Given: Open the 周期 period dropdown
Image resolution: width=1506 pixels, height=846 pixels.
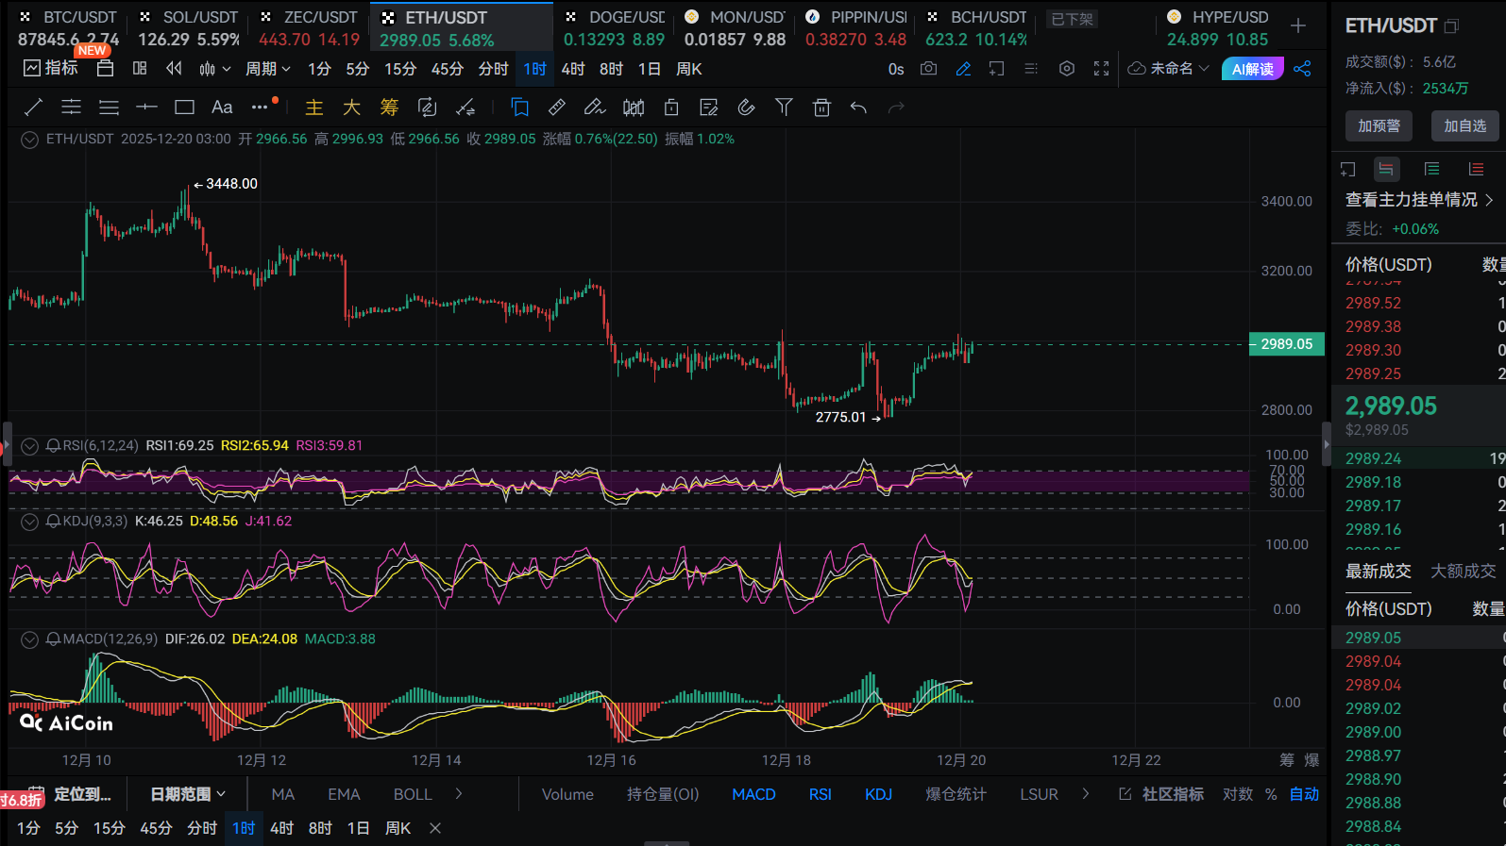Looking at the screenshot, I should (x=268, y=69).
